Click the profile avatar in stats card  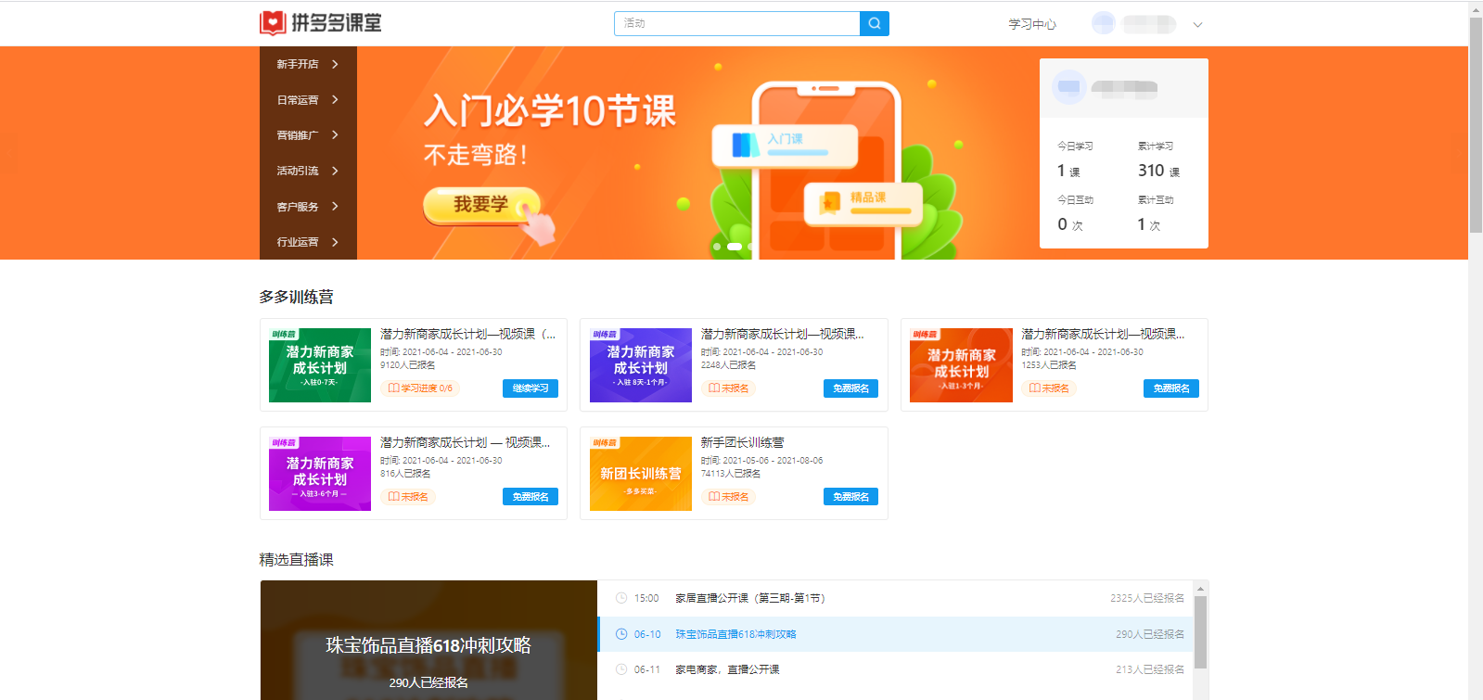click(x=1068, y=87)
